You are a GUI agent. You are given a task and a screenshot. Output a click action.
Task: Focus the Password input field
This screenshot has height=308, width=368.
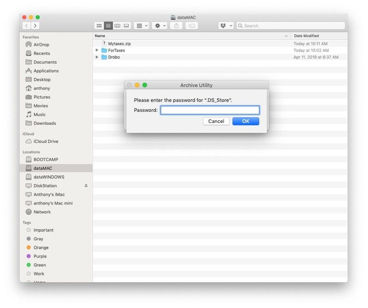[210, 110]
